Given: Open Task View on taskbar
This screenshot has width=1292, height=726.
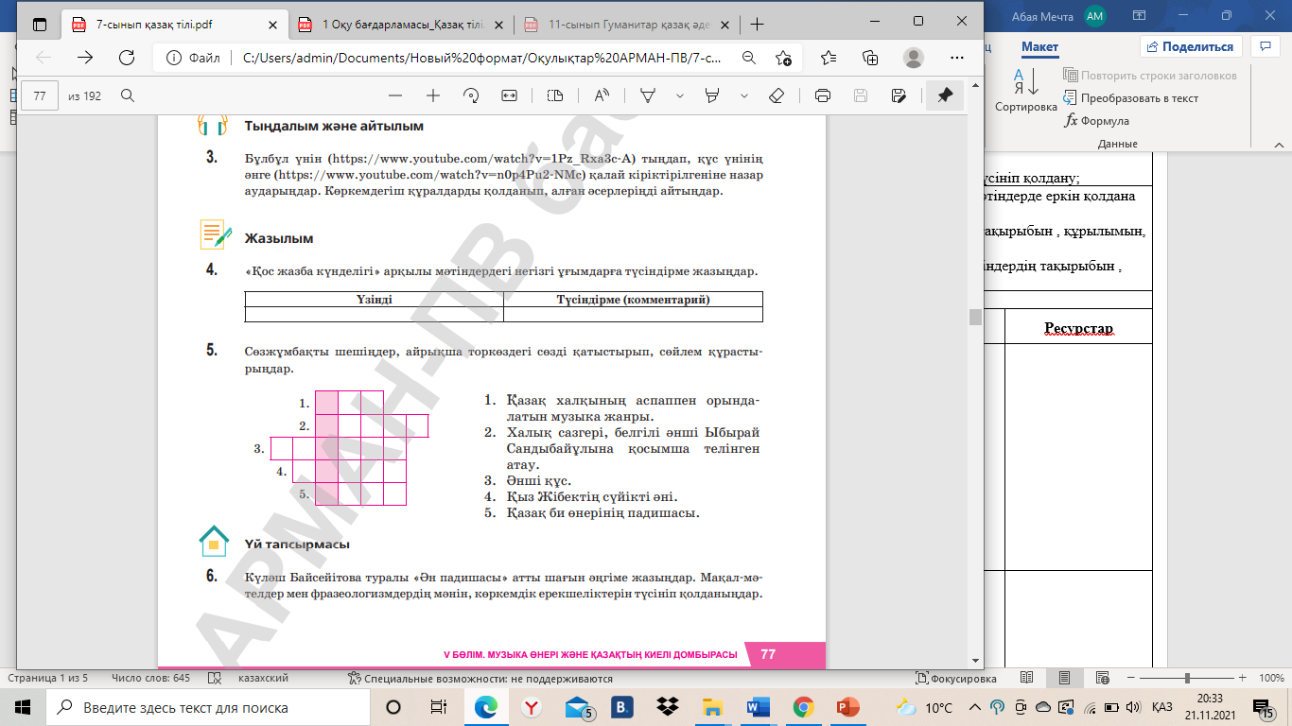Looking at the screenshot, I should [x=439, y=707].
